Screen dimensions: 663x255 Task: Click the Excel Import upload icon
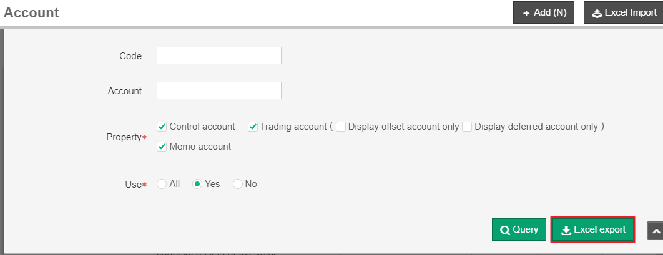(597, 13)
